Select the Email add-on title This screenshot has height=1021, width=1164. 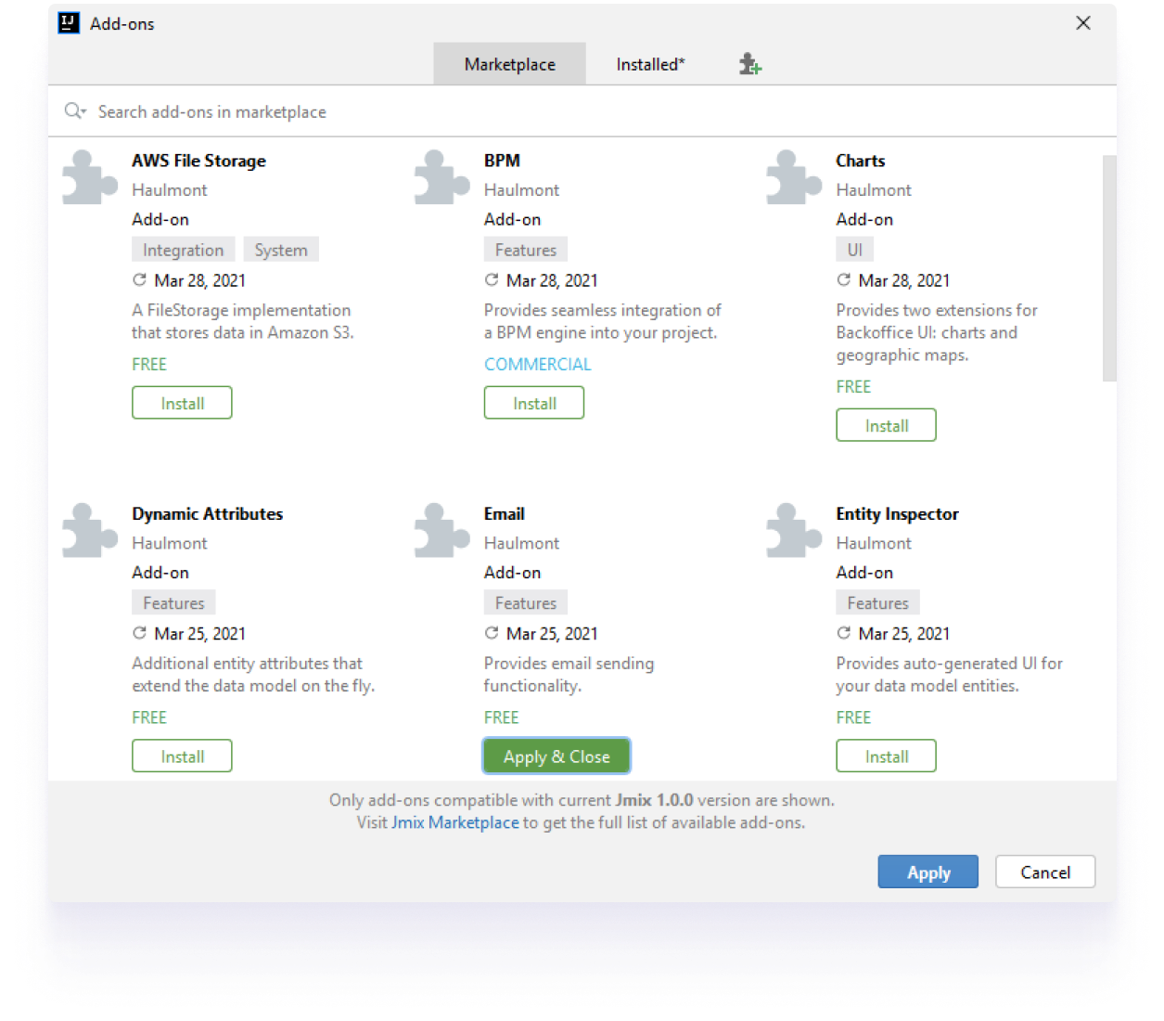505,513
